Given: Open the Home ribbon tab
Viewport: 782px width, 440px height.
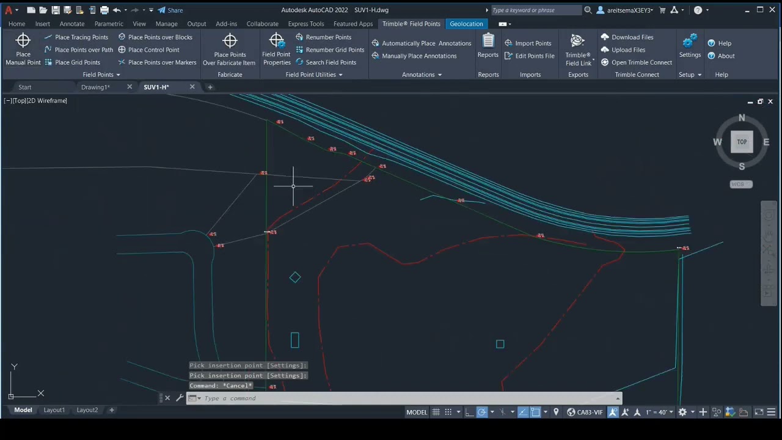Looking at the screenshot, I should (x=16, y=24).
